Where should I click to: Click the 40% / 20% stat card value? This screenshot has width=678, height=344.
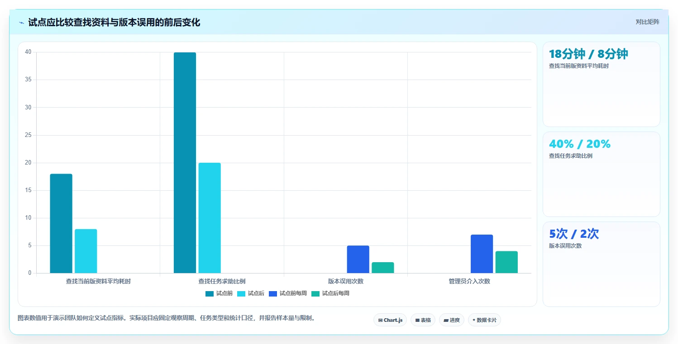580,144
